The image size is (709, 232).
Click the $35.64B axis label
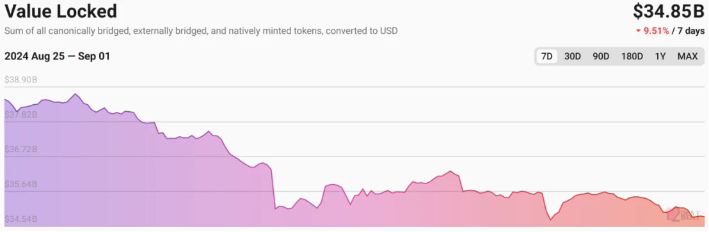pos(21,185)
